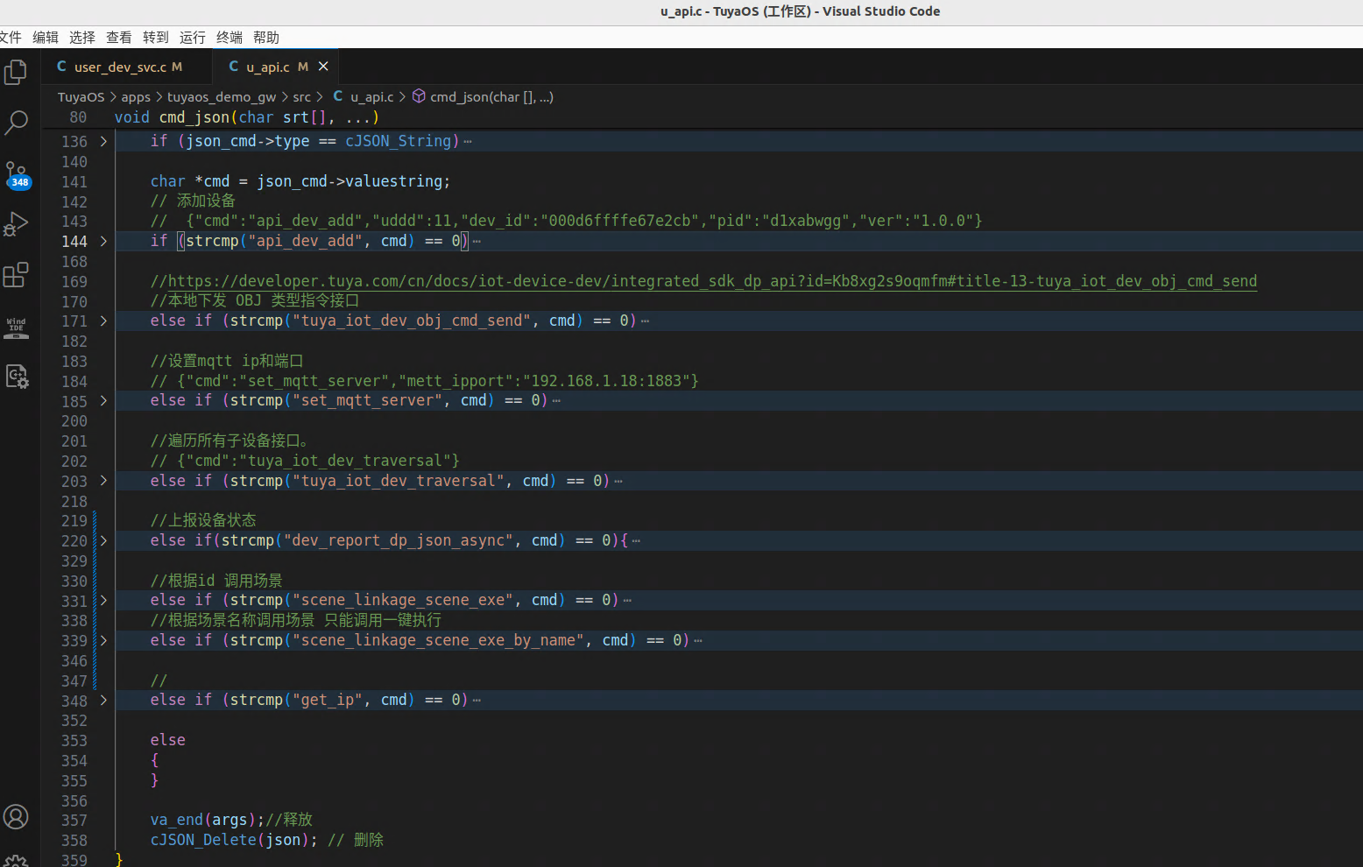Open Source Control with 348 badge

(16, 174)
